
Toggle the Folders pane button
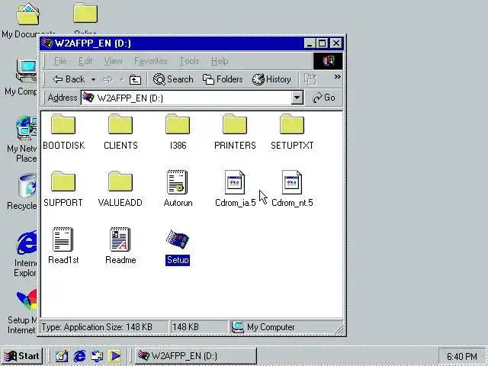point(223,79)
